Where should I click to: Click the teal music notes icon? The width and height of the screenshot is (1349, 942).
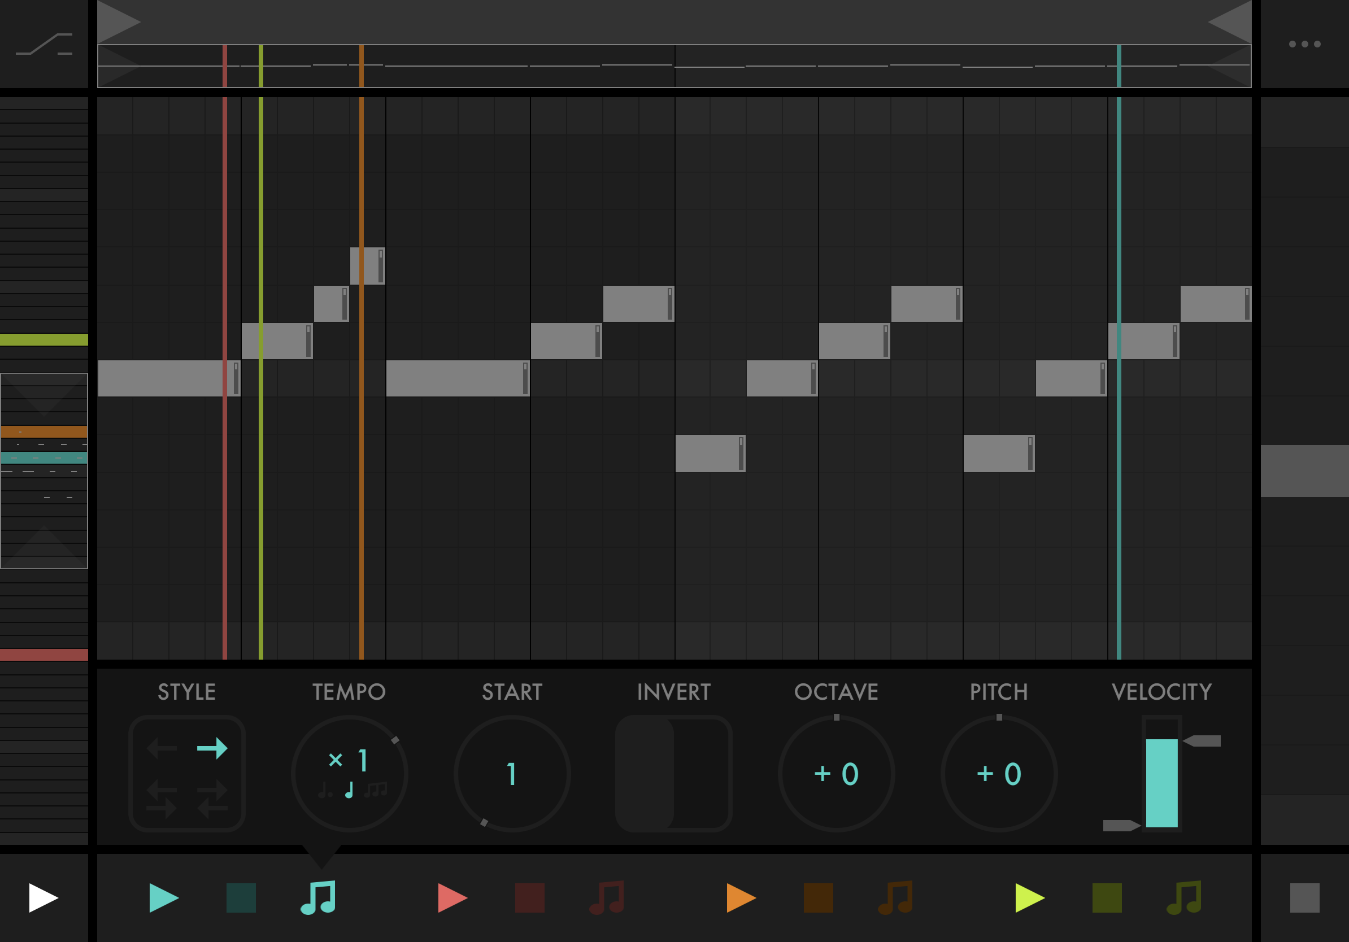click(318, 897)
